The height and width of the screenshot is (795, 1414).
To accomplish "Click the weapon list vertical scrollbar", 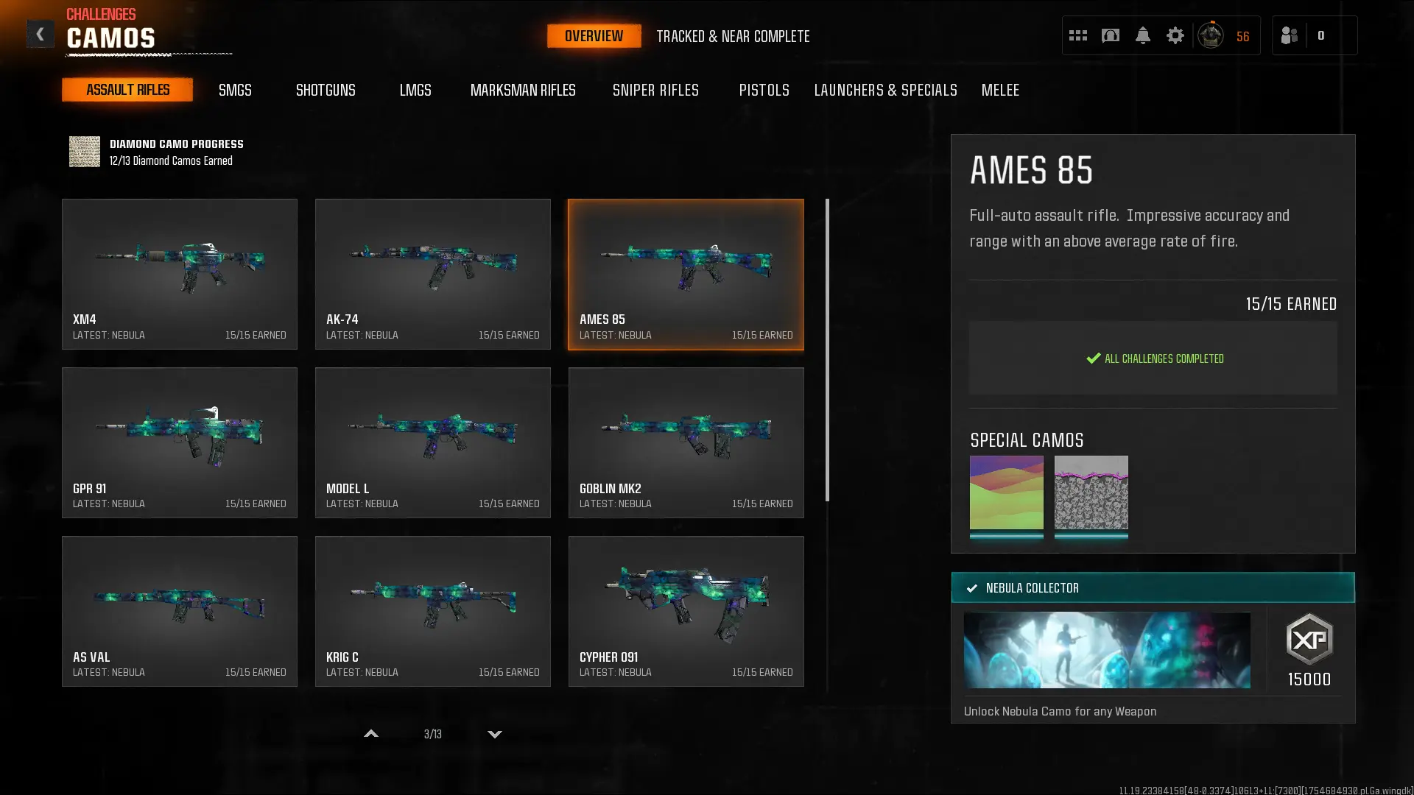I will 827,350.
